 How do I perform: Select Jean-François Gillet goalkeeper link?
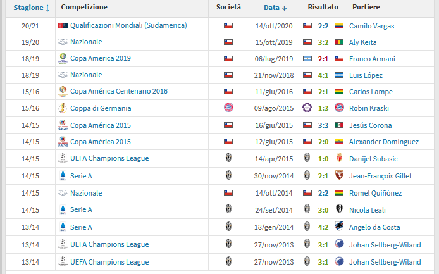click(380, 176)
